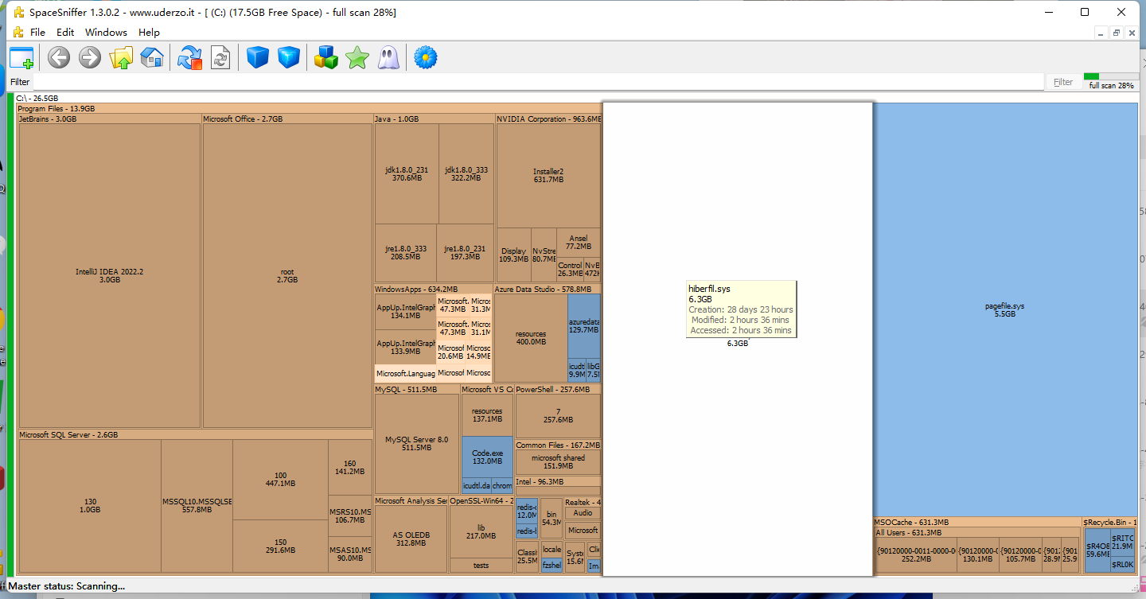Select the pagefile.sys 5.5GB block
This screenshot has width=1146, height=599.
pos(1004,309)
